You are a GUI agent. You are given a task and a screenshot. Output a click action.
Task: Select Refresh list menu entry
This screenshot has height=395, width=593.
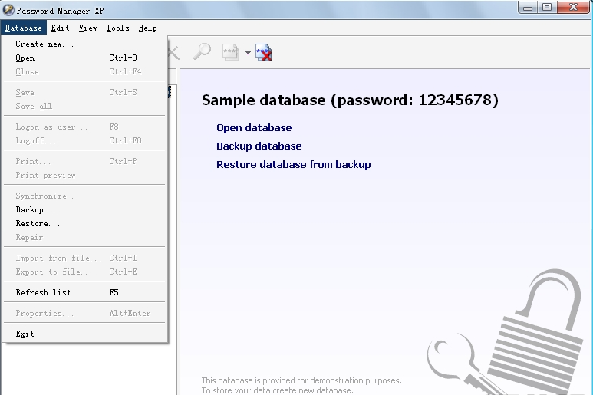click(84, 292)
